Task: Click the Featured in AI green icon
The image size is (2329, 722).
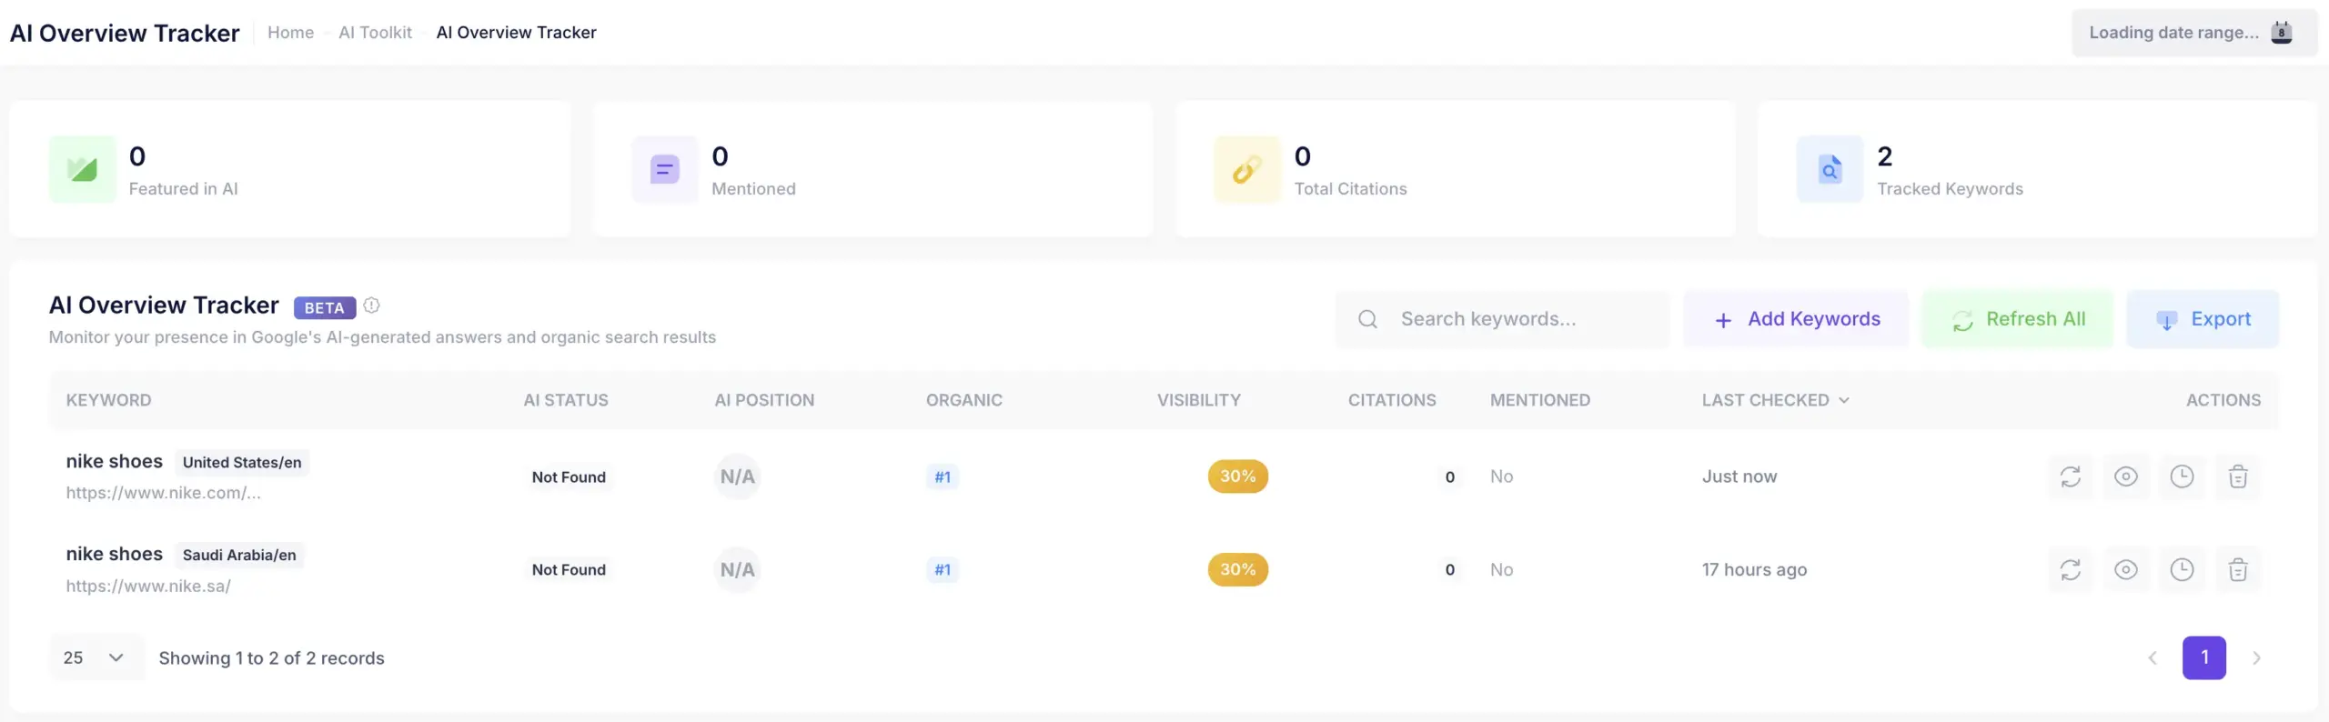Action: [83, 169]
